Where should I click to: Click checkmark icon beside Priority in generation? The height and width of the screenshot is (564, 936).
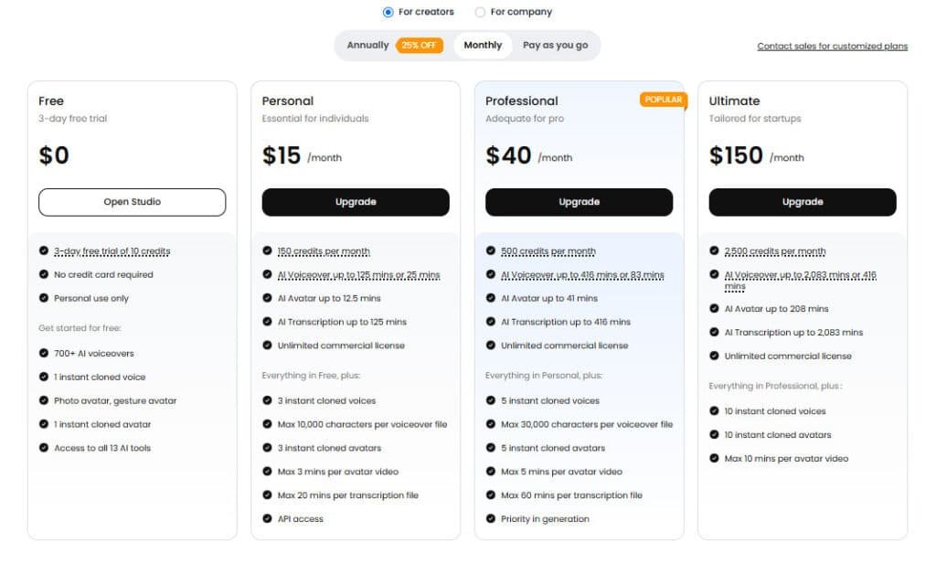tap(491, 519)
